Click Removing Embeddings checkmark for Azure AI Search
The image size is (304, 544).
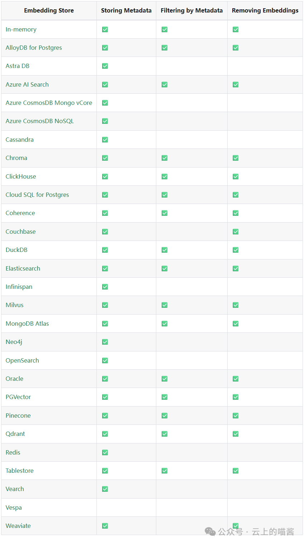(x=236, y=84)
